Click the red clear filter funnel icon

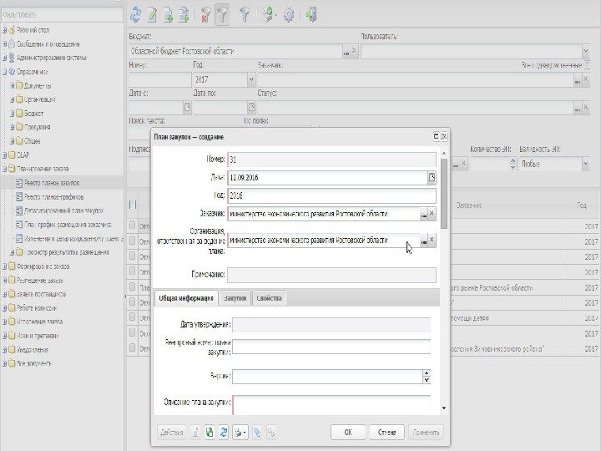pyautogui.click(x=206, y=14)
